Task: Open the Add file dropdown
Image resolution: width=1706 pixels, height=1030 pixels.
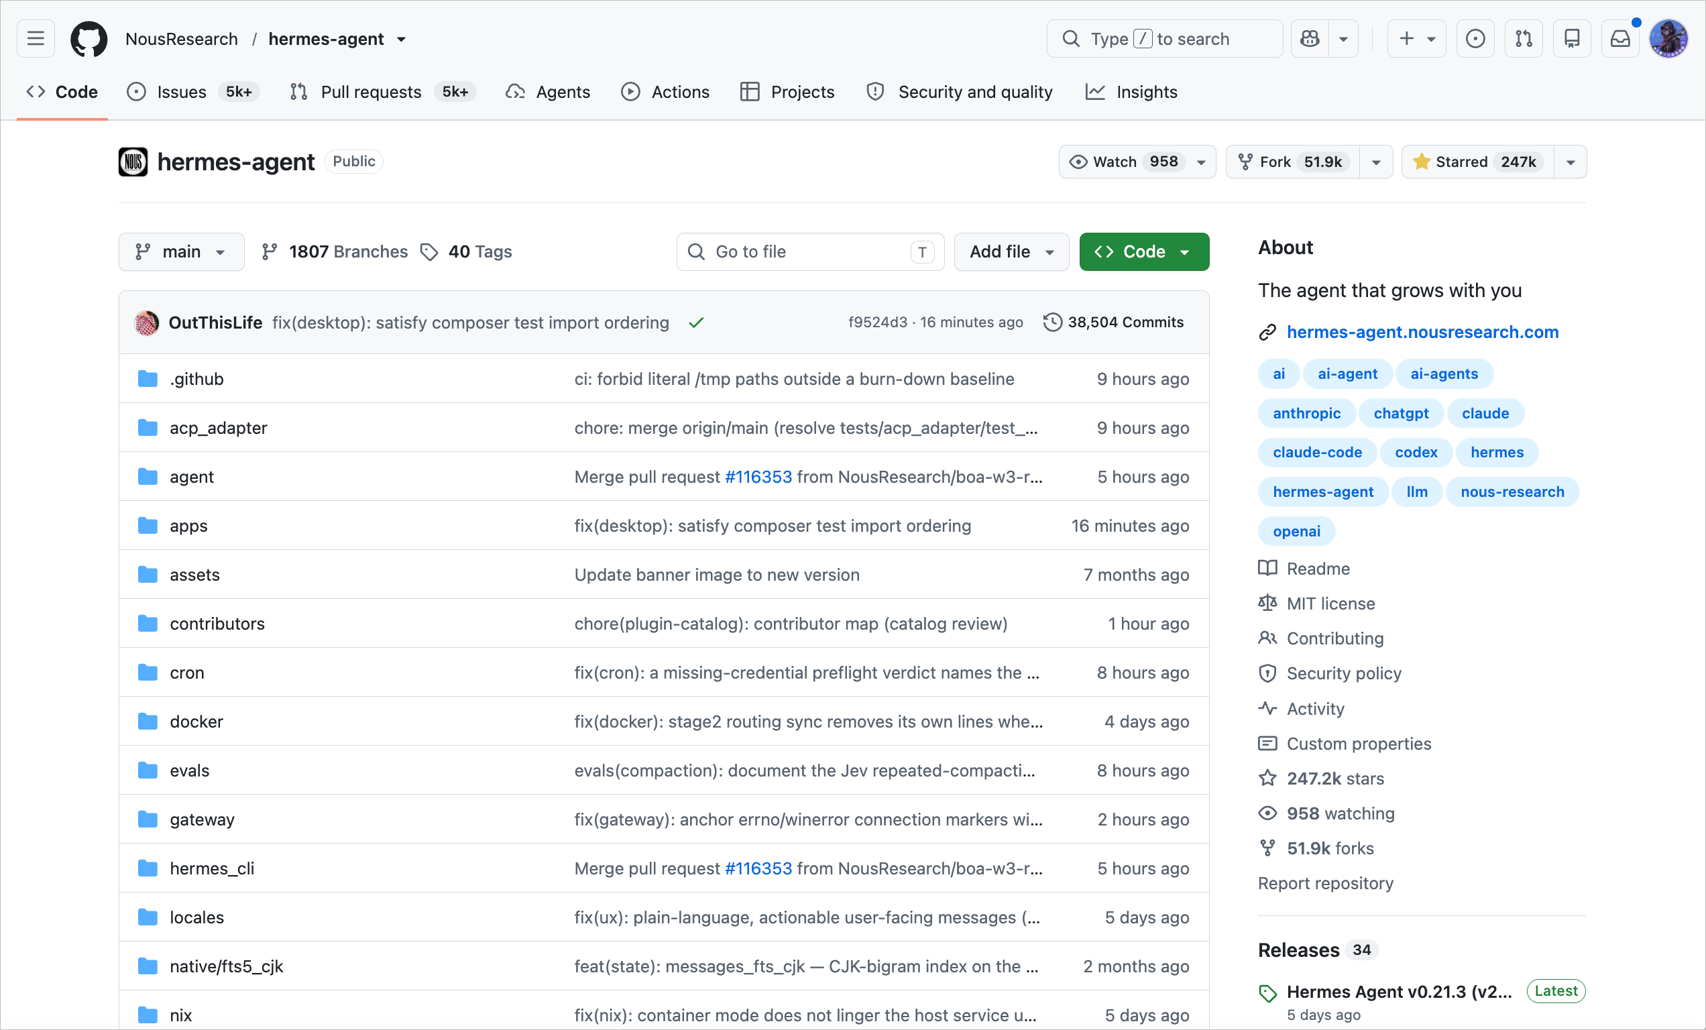Action: (x=1011, y=252)
